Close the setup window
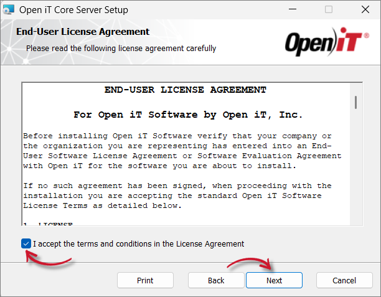This screenshot has height=297, width=381. pos(365,9)
